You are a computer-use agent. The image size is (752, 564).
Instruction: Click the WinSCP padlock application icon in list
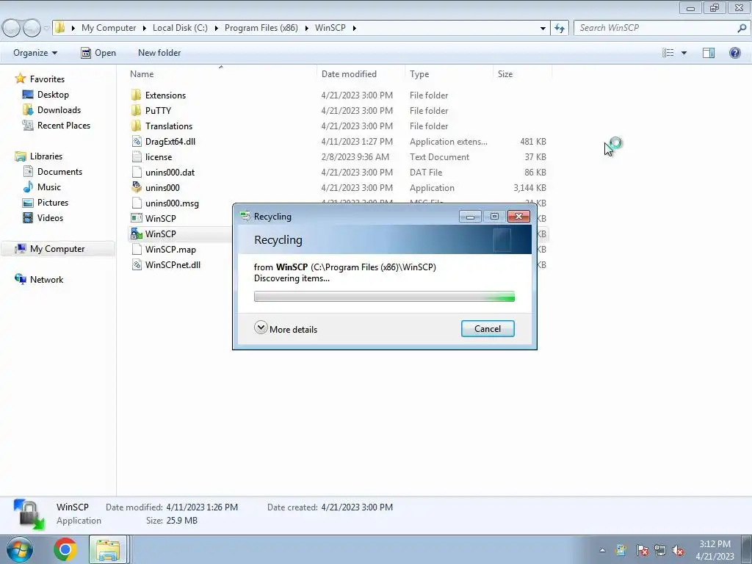(137, 234)
